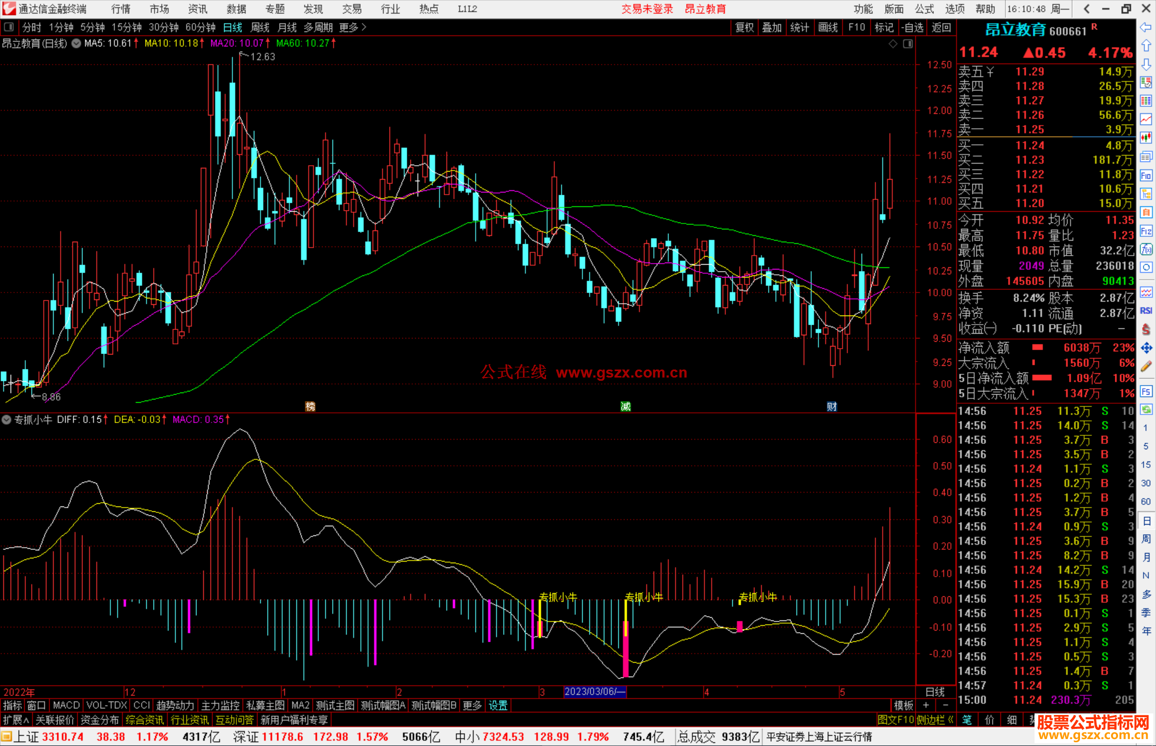Activate the four-way move arrows icon

coord(1146,348)
